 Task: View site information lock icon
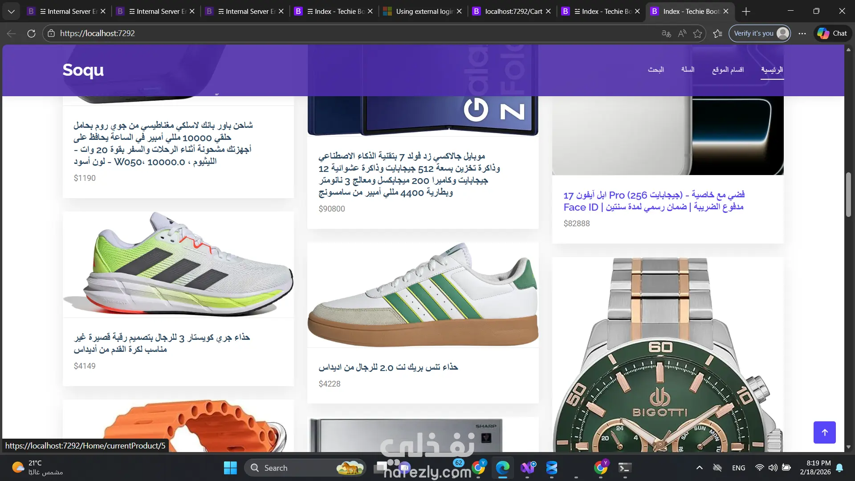click(x=51, y=33)
